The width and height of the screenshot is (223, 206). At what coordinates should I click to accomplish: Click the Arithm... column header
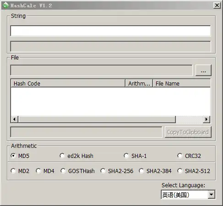(139, 83)
